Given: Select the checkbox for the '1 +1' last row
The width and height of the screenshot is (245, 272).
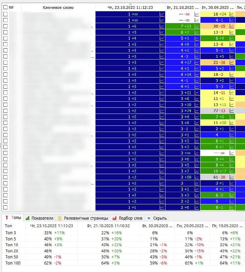Looking at the screenshot, I should click(x=5, y=207).
